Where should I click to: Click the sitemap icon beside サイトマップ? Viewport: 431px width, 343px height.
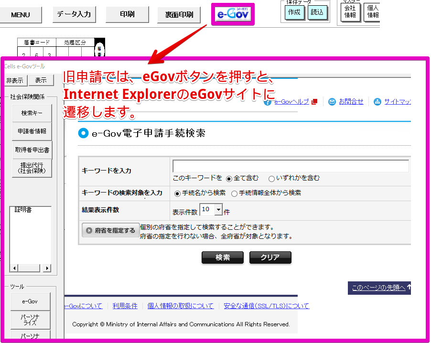[x=377, y=102]
